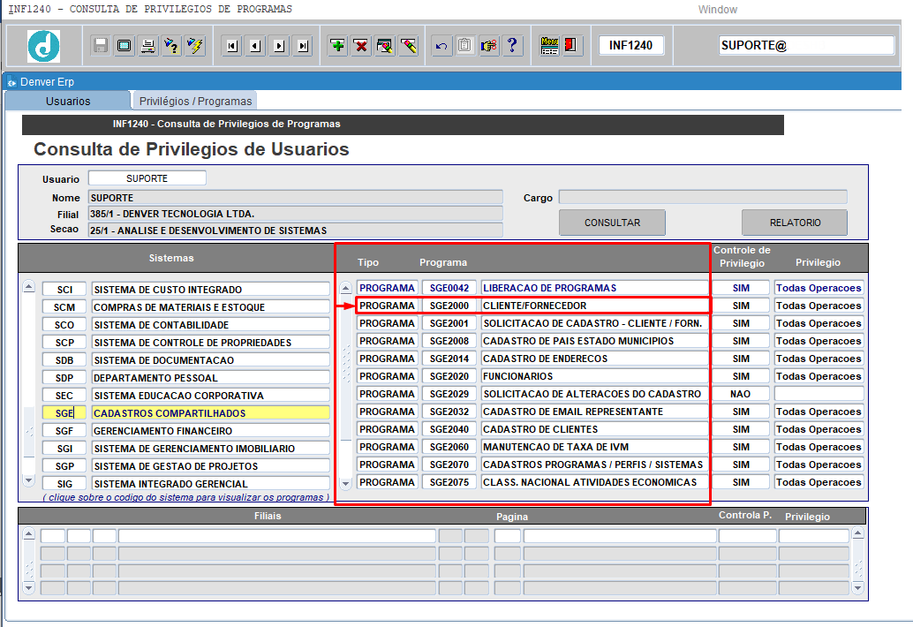913x627 pixels.
Task: Select the SDP system code
Action: (64, 378)
